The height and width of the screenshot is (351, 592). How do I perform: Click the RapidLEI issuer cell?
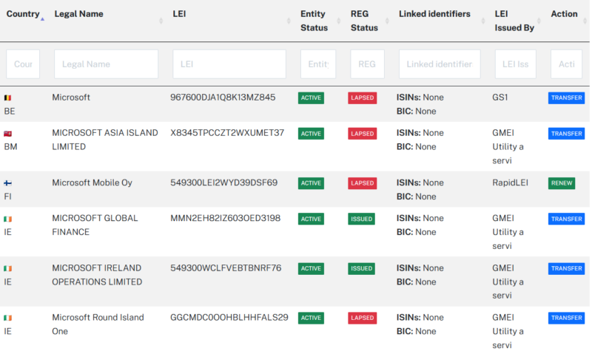[510, 183]
